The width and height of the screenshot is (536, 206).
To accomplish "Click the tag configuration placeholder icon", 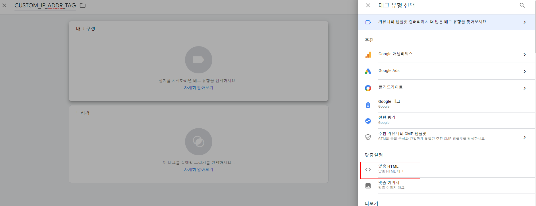I will pos(199,60).
